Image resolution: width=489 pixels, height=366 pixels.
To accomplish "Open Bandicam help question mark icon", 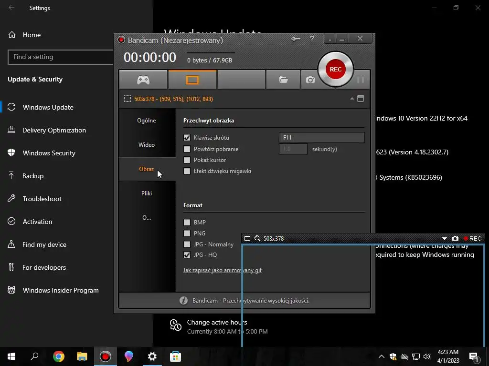I will (312, 39).
